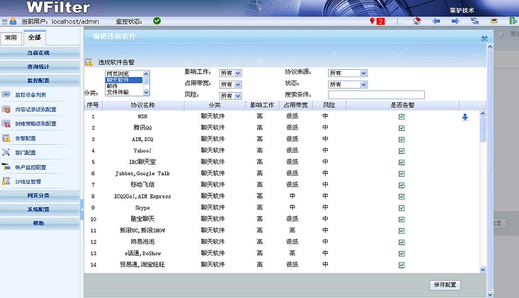Viewport: 519px width, 298px height.
Task: Open the 影响工作 dropdown filter
Action: 230,73
